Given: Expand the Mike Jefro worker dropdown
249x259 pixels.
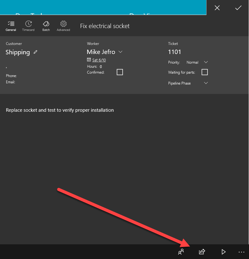Looking at the screenshot, I should pyautogui.click(x=121, y=52).
